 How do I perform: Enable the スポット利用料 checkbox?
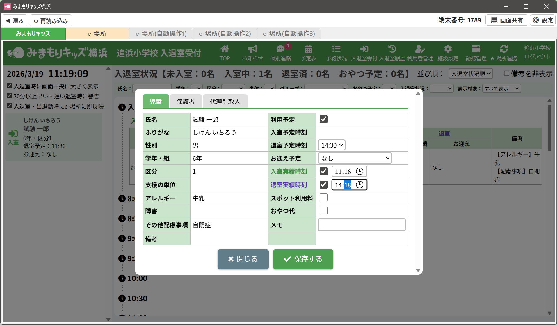click(323, 198)
